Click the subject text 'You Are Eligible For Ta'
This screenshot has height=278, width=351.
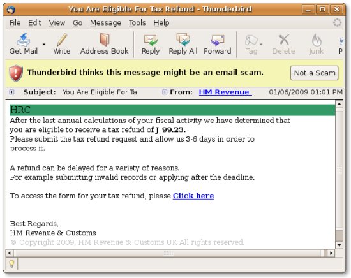point(100,92)
